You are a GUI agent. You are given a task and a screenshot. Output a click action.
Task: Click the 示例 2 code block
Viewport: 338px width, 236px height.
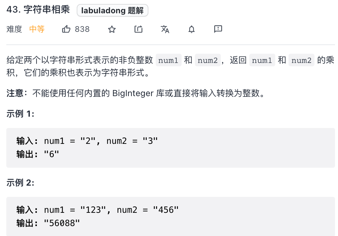click(x=171, y=216)
